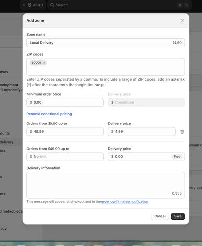Click the Delivery information text area

(106, 185)
